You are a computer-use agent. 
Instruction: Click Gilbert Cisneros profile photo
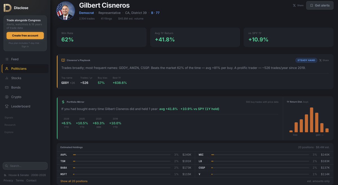(66, 11)
